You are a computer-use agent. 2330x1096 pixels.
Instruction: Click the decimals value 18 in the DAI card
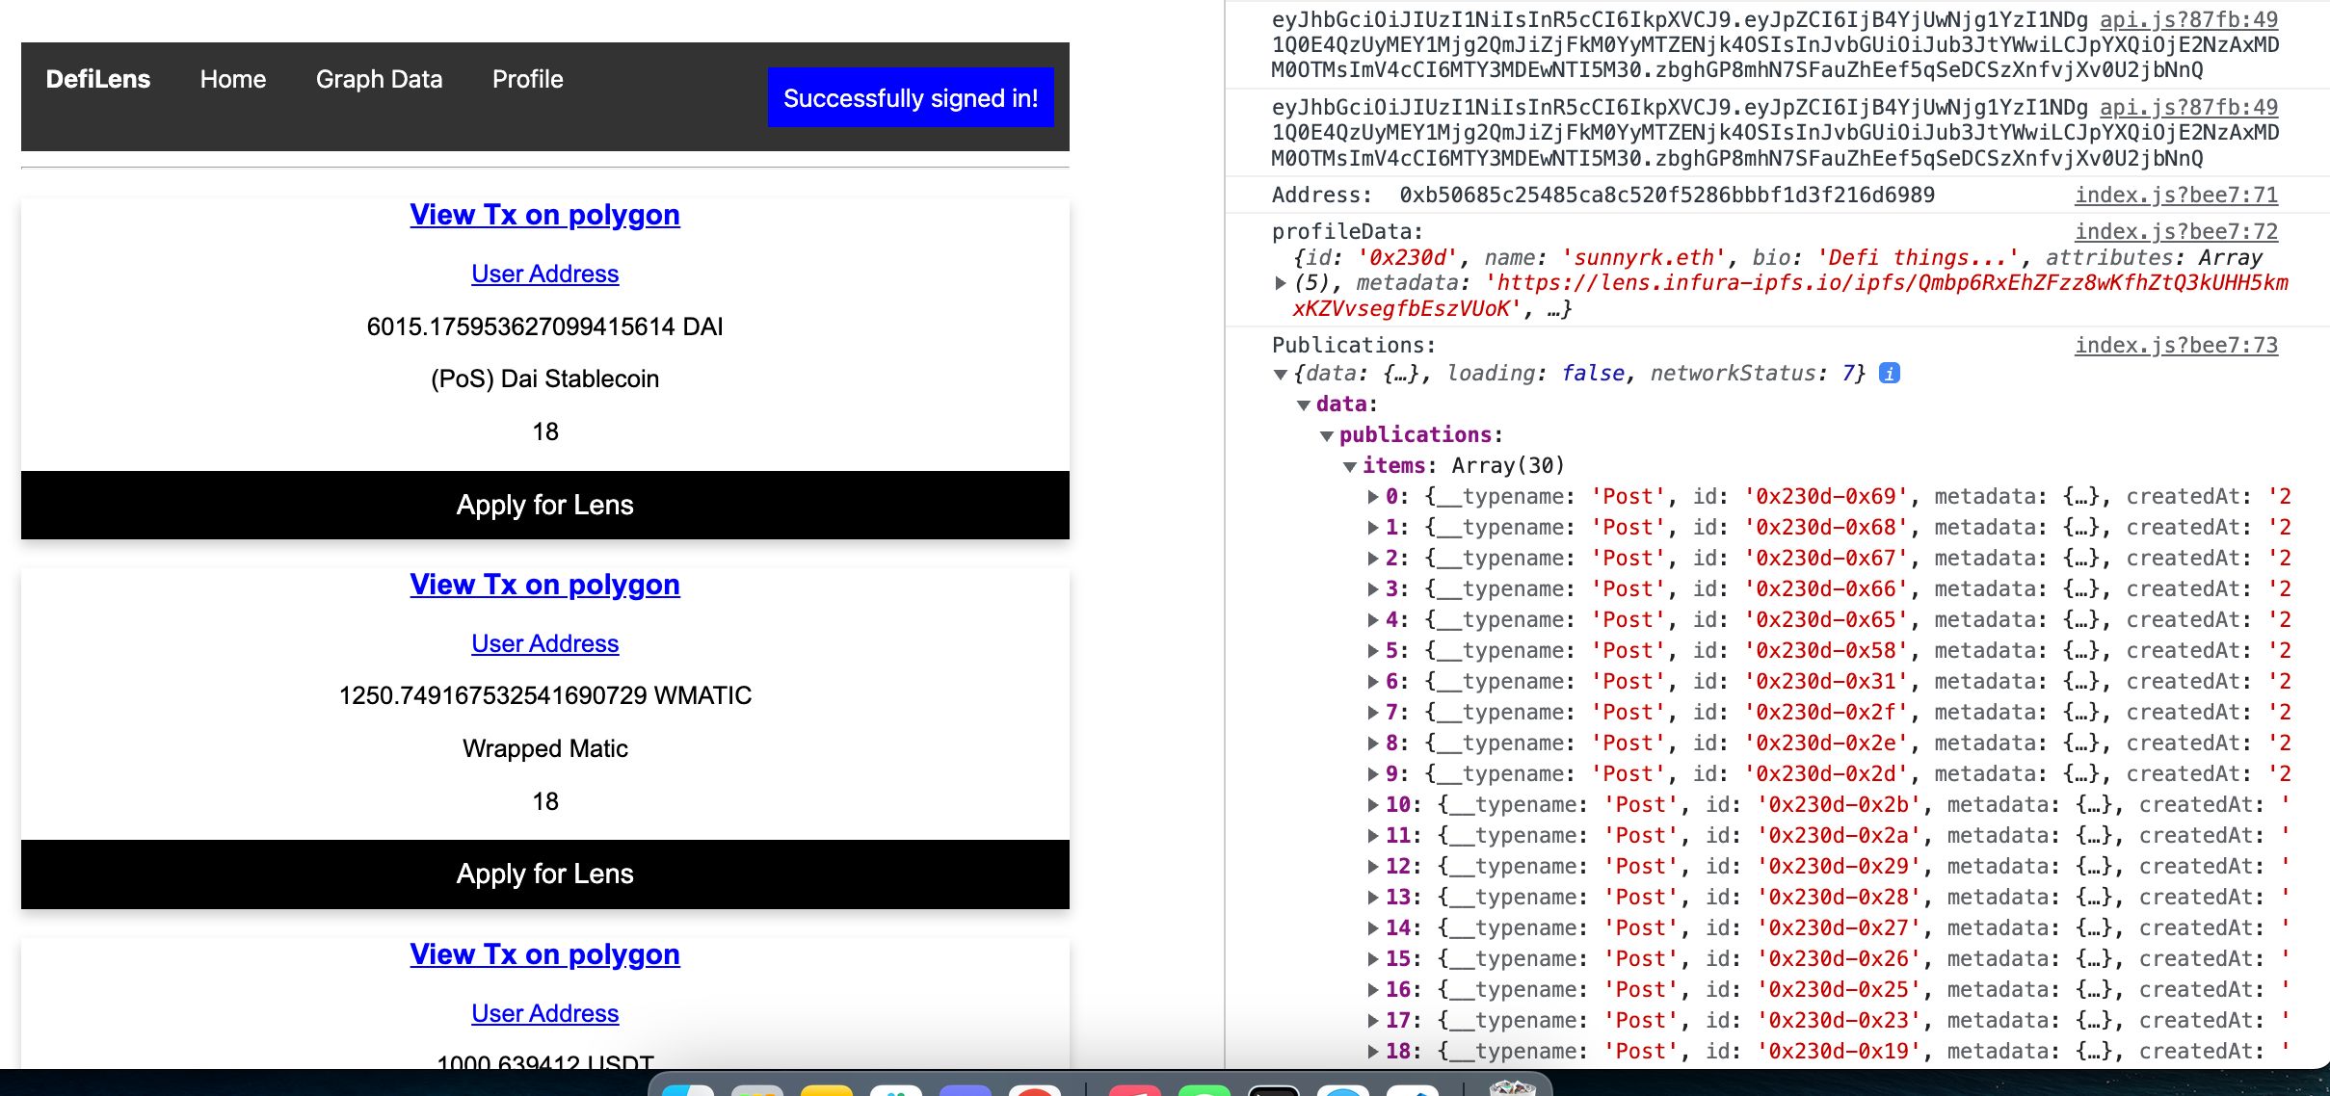pyautogui.click(x=545, y=431)
